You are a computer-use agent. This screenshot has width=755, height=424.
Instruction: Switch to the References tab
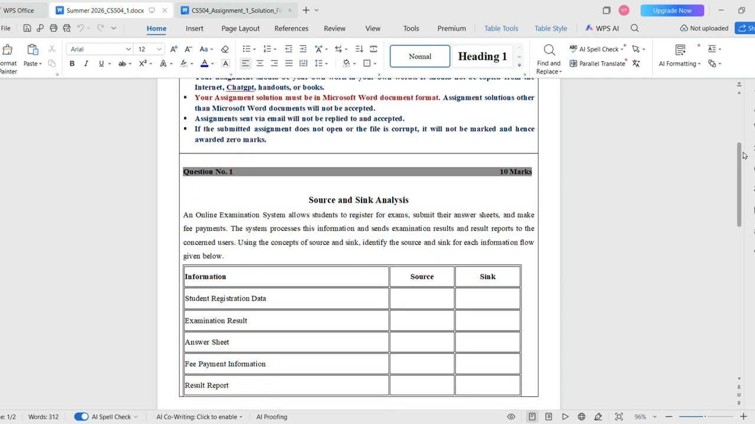click(291, 28)
